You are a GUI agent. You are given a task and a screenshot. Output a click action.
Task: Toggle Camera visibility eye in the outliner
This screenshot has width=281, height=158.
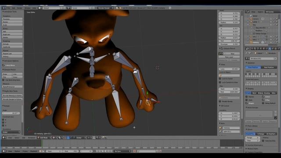tap(271, 19)
